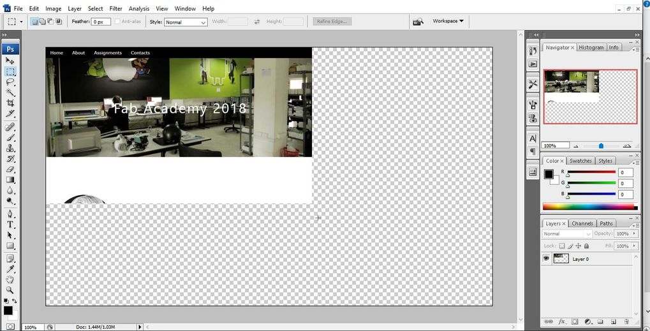Click the Go to Bridge button
Viewport: 650px width, 331px height.
418,22
